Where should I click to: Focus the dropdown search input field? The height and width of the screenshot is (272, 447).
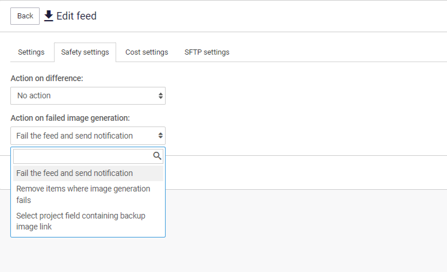click(82, 156)
